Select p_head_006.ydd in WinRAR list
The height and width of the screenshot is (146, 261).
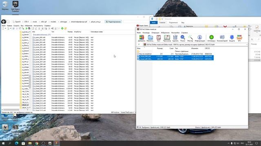175,56
